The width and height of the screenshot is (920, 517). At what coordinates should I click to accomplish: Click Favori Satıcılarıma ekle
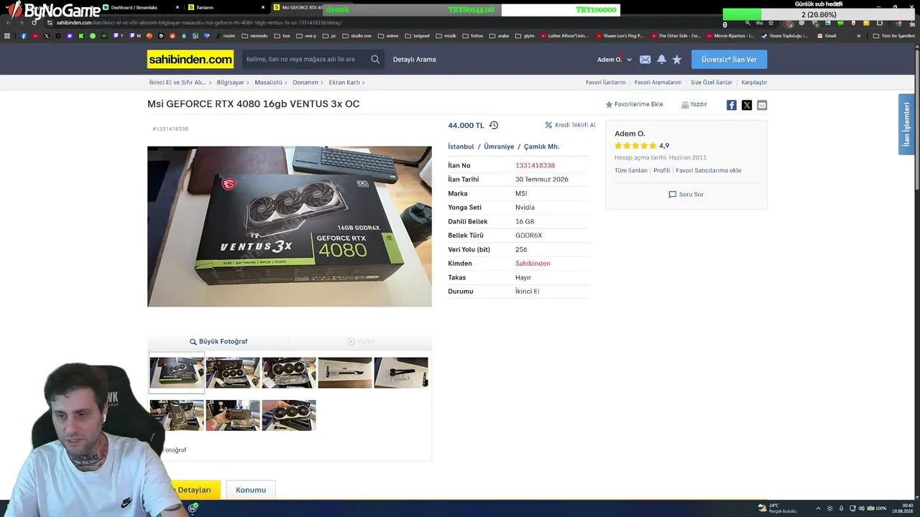tap(709, 171)
